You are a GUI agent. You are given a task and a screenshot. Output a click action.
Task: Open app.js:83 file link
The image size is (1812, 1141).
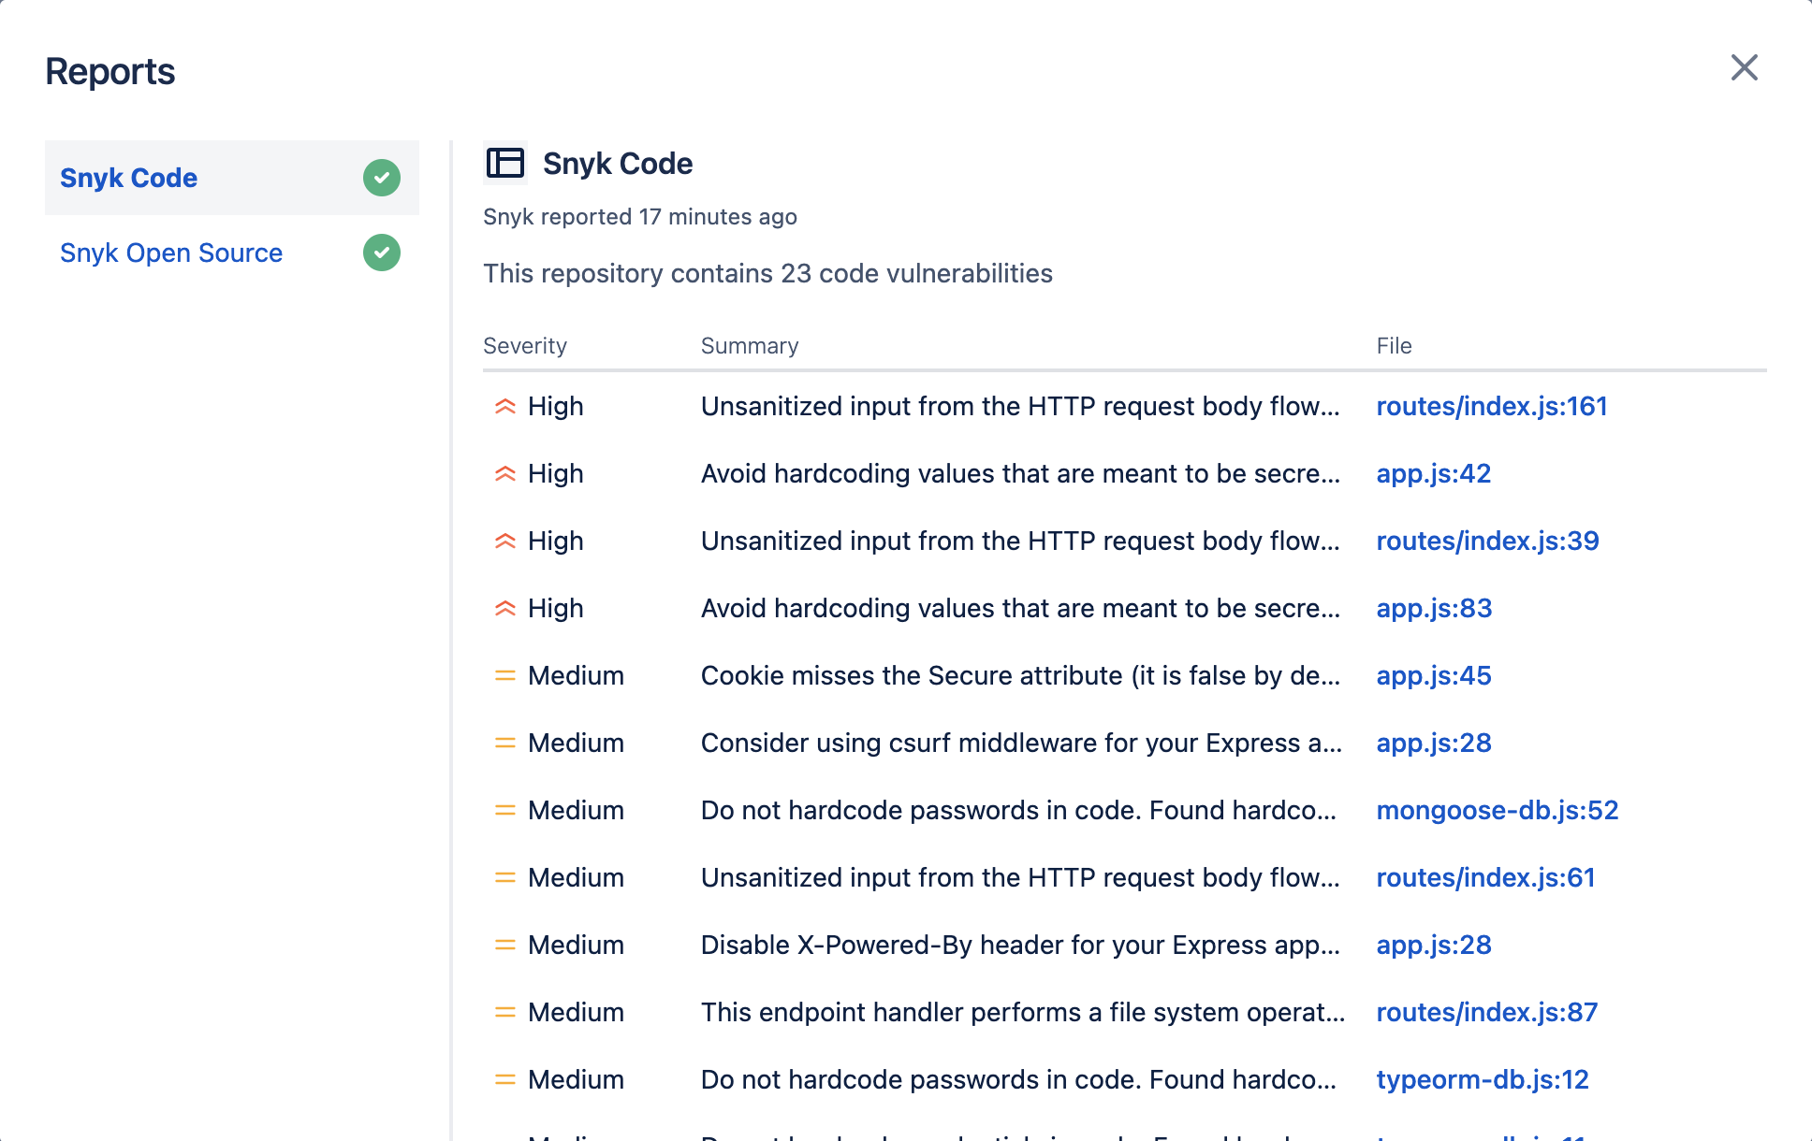1434,608
